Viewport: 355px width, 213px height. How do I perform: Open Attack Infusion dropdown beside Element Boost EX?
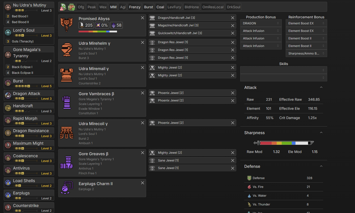point(261,31)
